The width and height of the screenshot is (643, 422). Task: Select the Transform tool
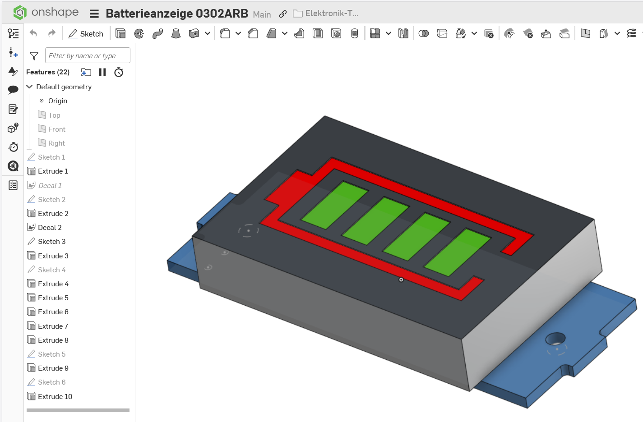[x=461, y=33]
